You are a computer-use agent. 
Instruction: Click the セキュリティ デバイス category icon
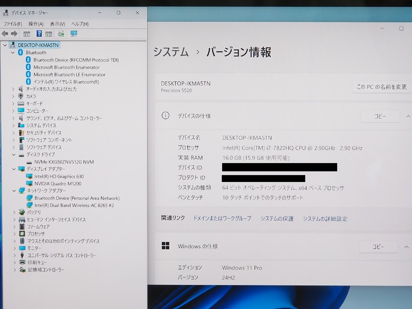[21, 133]
